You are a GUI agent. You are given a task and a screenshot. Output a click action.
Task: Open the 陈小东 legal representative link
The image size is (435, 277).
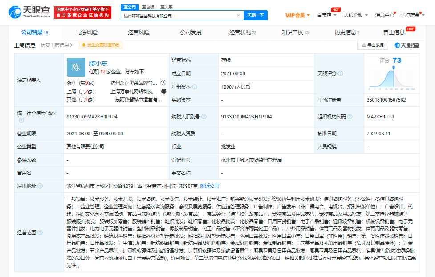(98, 63)
